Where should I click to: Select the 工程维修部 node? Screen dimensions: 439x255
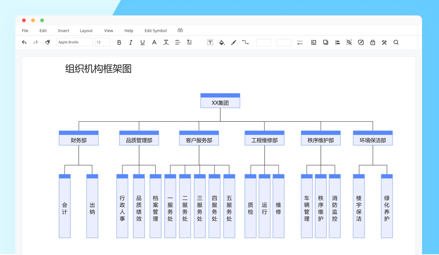pos(264,138)
